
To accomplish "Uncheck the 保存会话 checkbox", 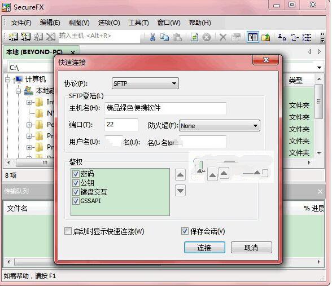I will (x=185, y=231).
